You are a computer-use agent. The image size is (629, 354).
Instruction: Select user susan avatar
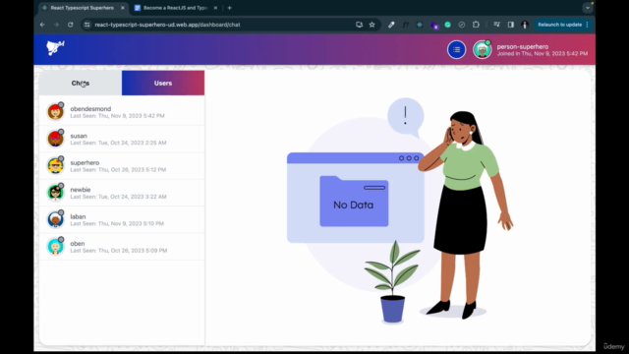[55, 139]
